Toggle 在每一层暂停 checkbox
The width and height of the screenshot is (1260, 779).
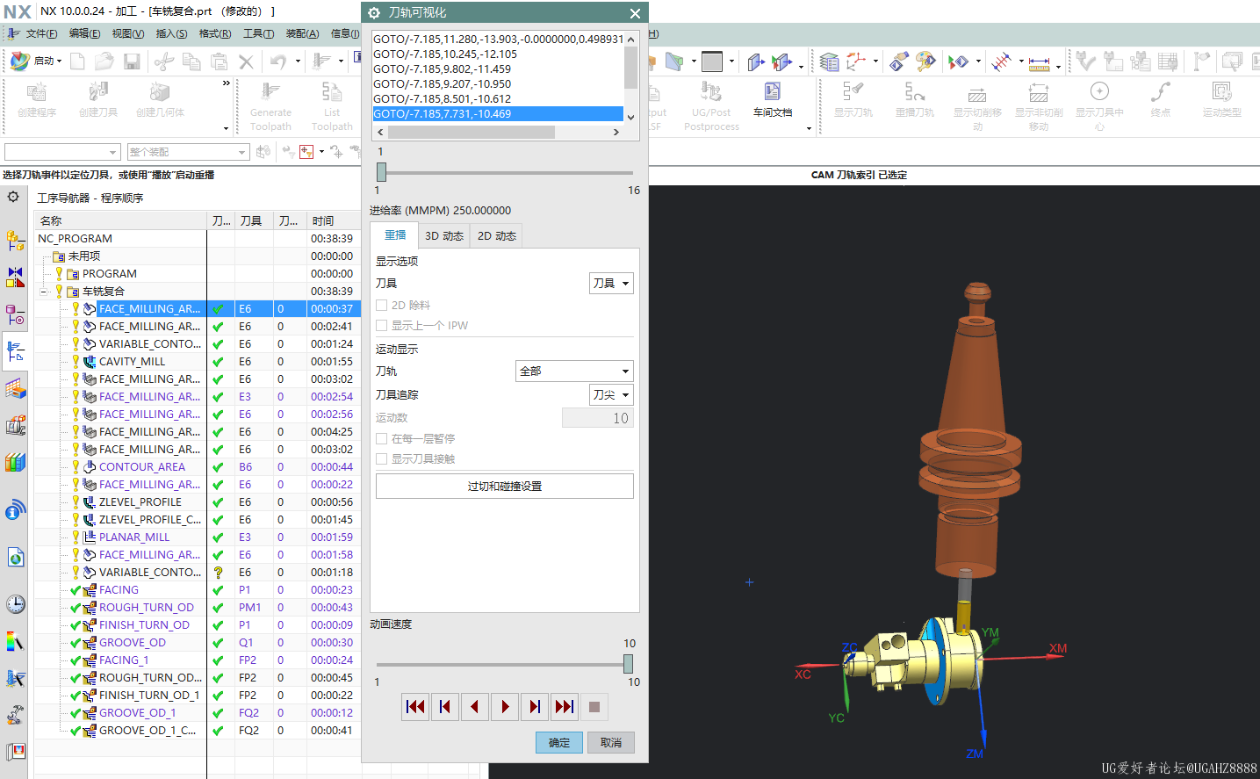382,438
